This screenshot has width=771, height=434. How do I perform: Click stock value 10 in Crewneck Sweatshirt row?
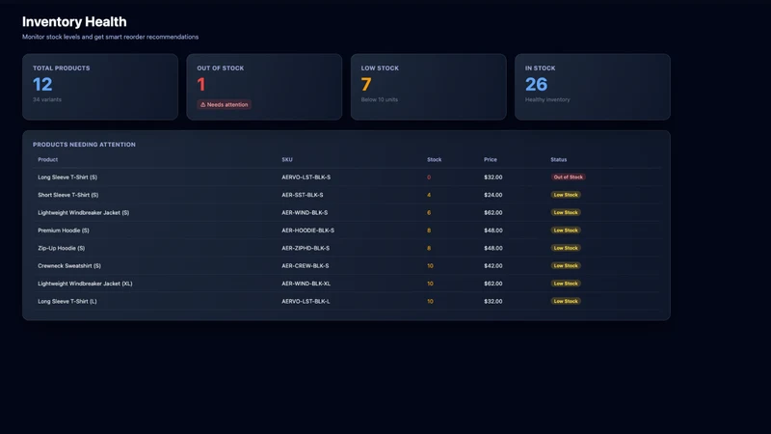point(430,266)
